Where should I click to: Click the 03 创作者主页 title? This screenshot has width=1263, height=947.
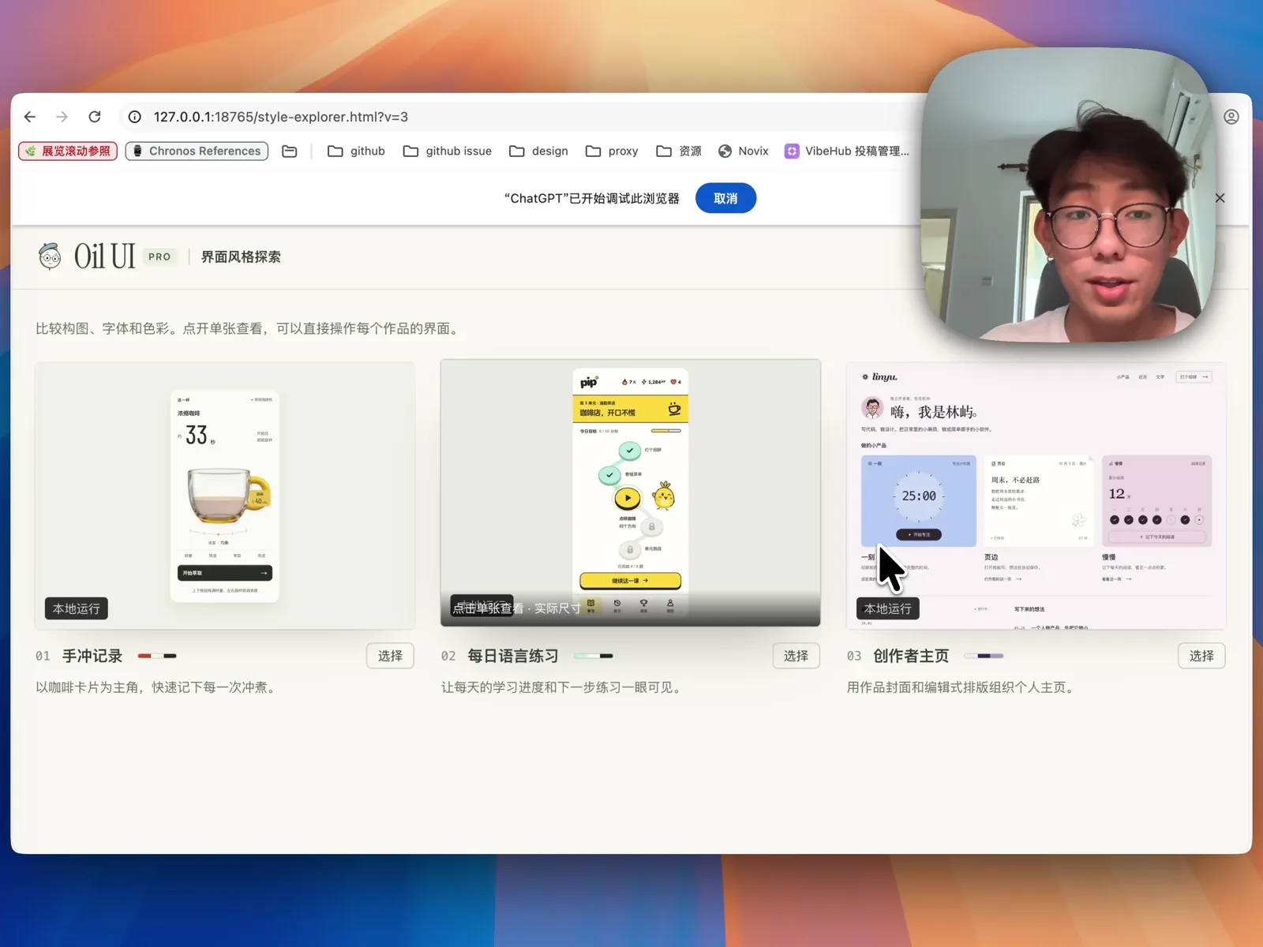pyautogui.click(x=911, y=656)
